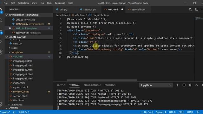Open the Terminal menu

pyautogui.click(x=60, y=3)
